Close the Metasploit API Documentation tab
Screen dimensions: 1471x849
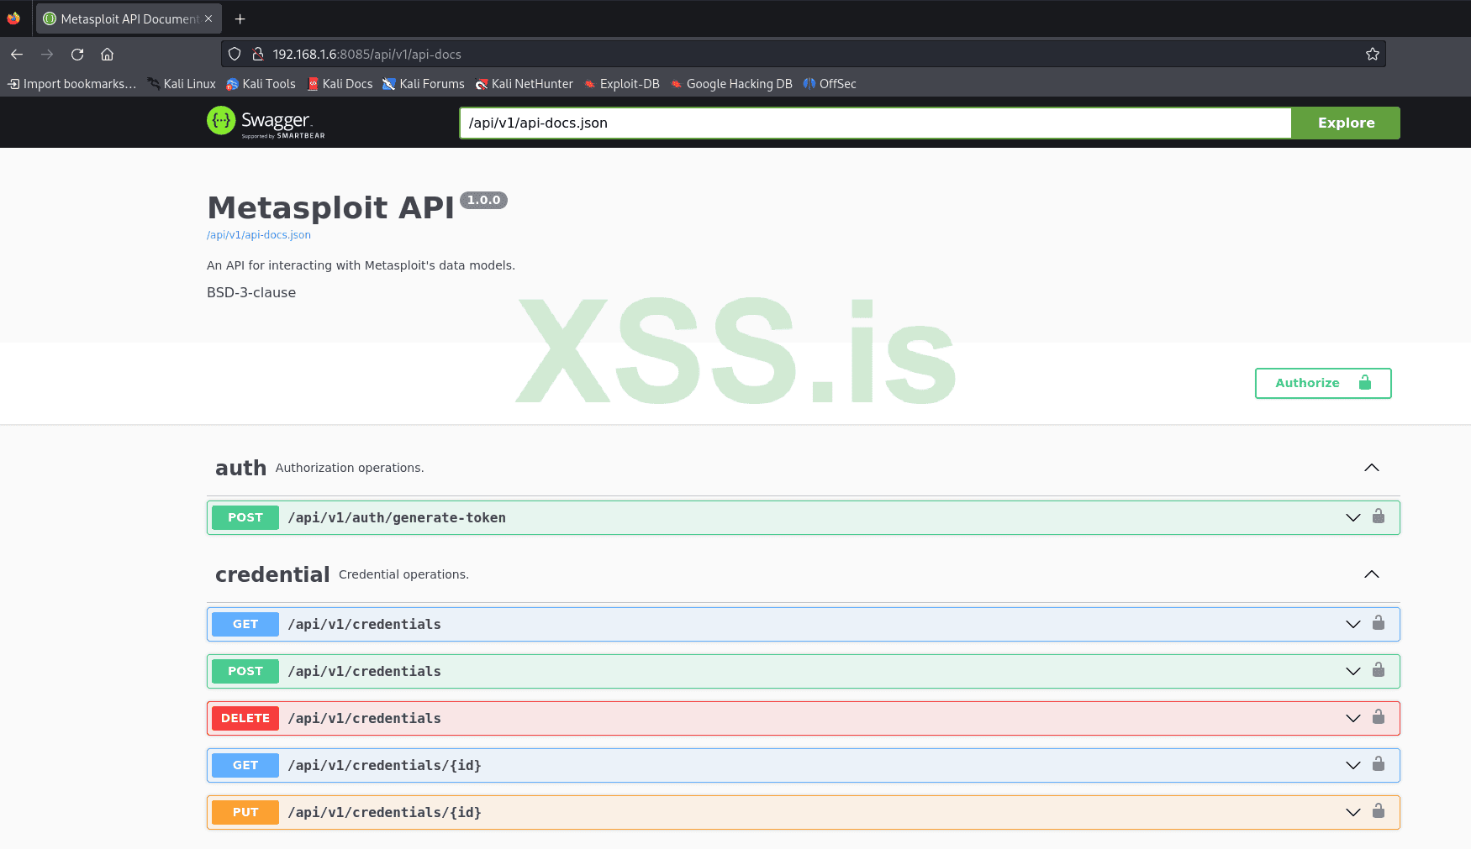click(x=208, y=18)
